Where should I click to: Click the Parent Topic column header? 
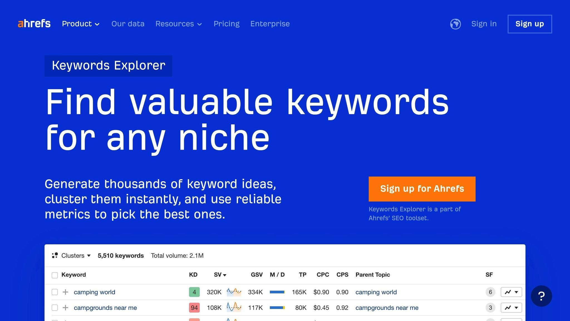click(x=373, y=275)
